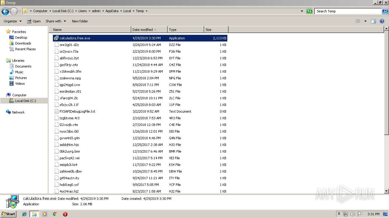Select the gzcf0rjy.o4z file icon

pos(56,65)
